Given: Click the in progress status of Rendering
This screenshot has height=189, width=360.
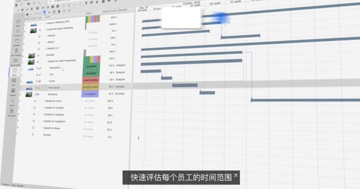Looking at the screenshot, I should pos(90,94).
